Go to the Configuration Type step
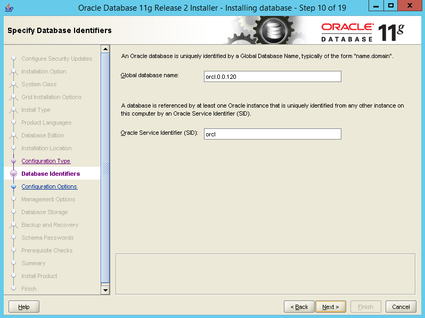 [46, 161]
